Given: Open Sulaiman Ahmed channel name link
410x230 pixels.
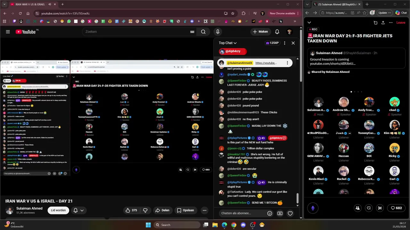Looking at the screenshot, I should 29,208.
